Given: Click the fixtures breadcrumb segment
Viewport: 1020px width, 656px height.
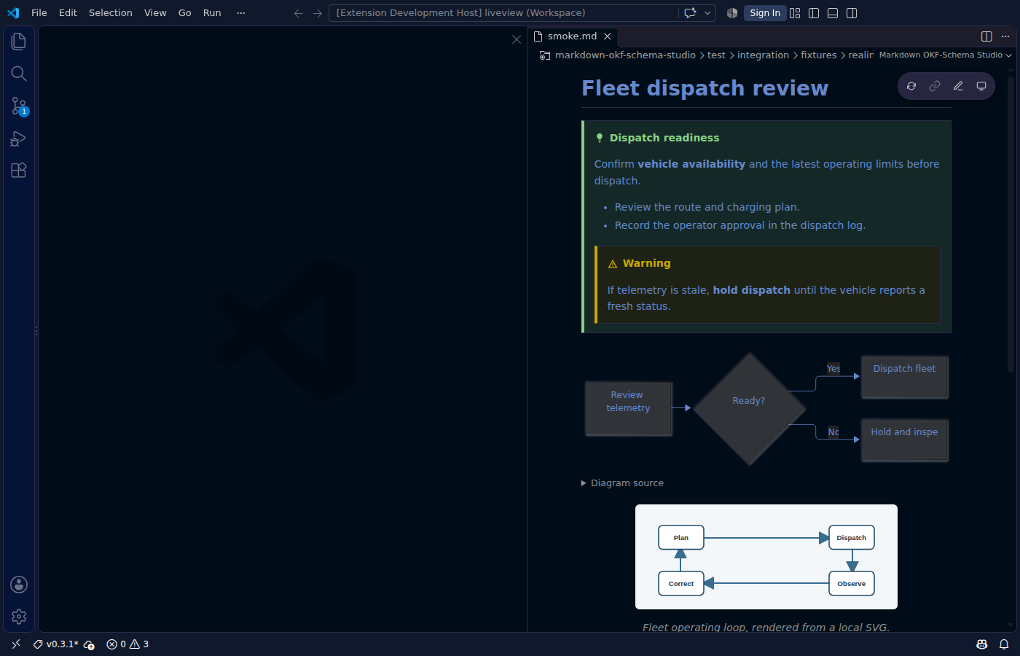Looking at the screenshot, I should pos(819,55).
